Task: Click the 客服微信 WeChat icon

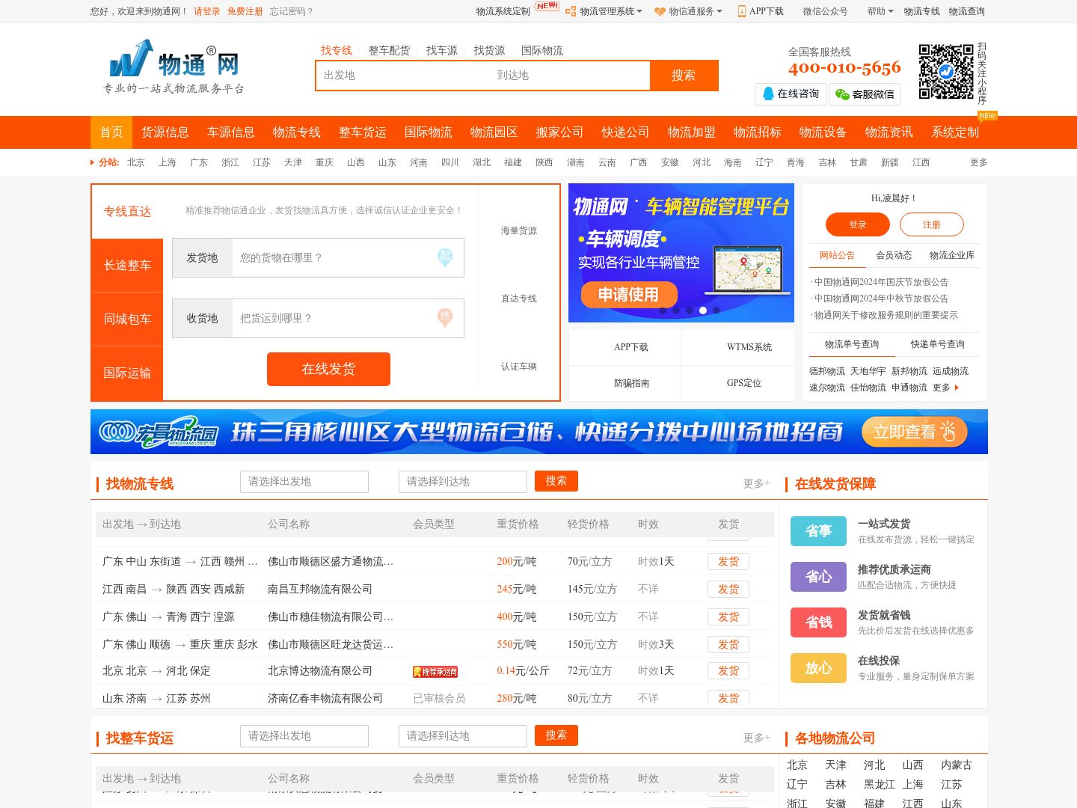Action: pos(842,94)
